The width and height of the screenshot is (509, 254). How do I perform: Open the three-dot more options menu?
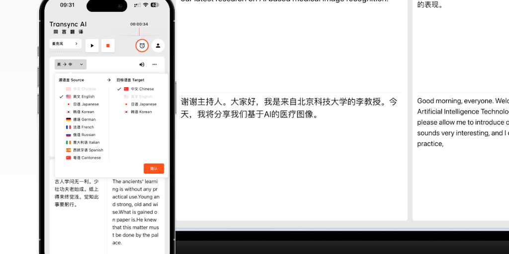[155, 64]
